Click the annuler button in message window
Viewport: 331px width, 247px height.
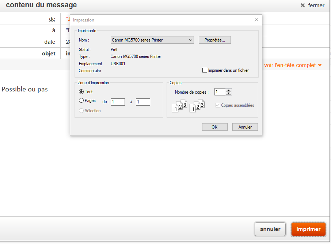click(270, 229)
